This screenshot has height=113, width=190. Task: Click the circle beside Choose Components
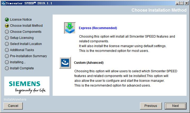7,31
